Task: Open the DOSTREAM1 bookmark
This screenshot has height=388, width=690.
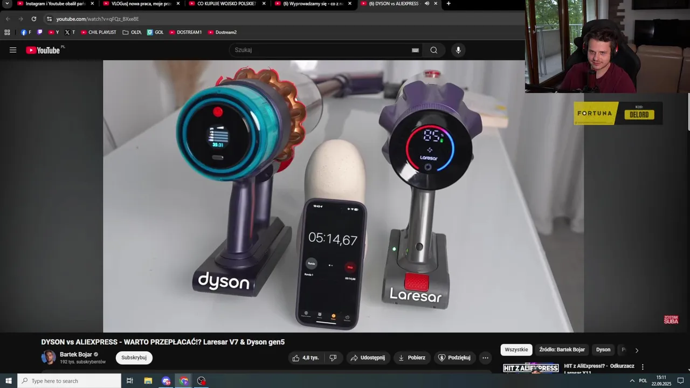Action: click(185, 32)
